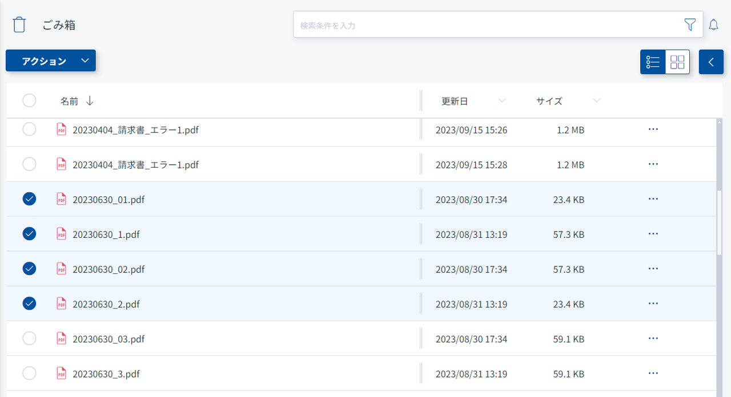Expand the アクション dropdown arrow
Viewport: 731px width, 397px height.
click(85, 61)
